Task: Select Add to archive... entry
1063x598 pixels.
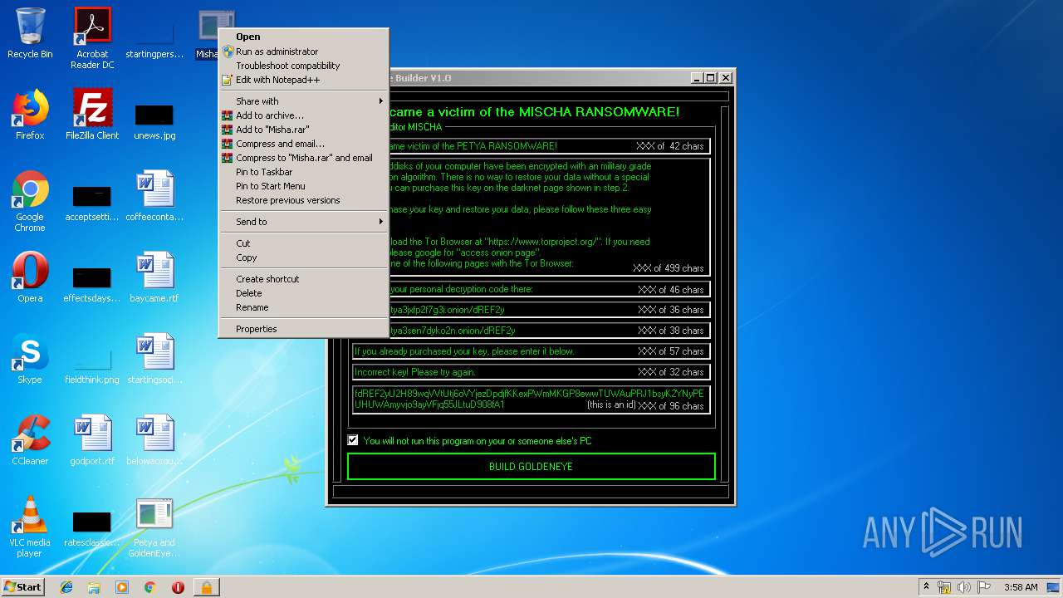Action: click(303, 115)
